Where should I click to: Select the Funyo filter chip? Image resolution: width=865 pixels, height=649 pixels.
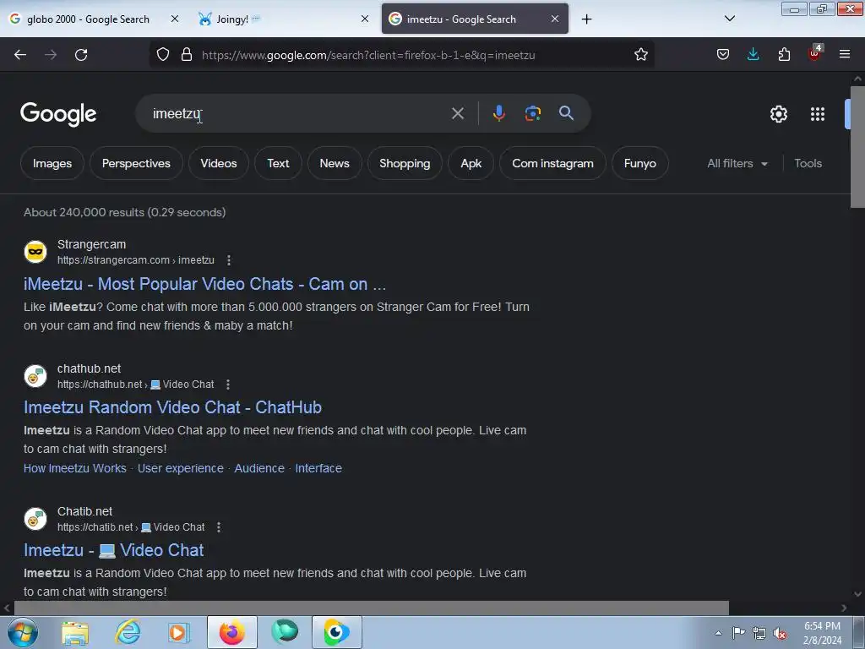point(640,163)
